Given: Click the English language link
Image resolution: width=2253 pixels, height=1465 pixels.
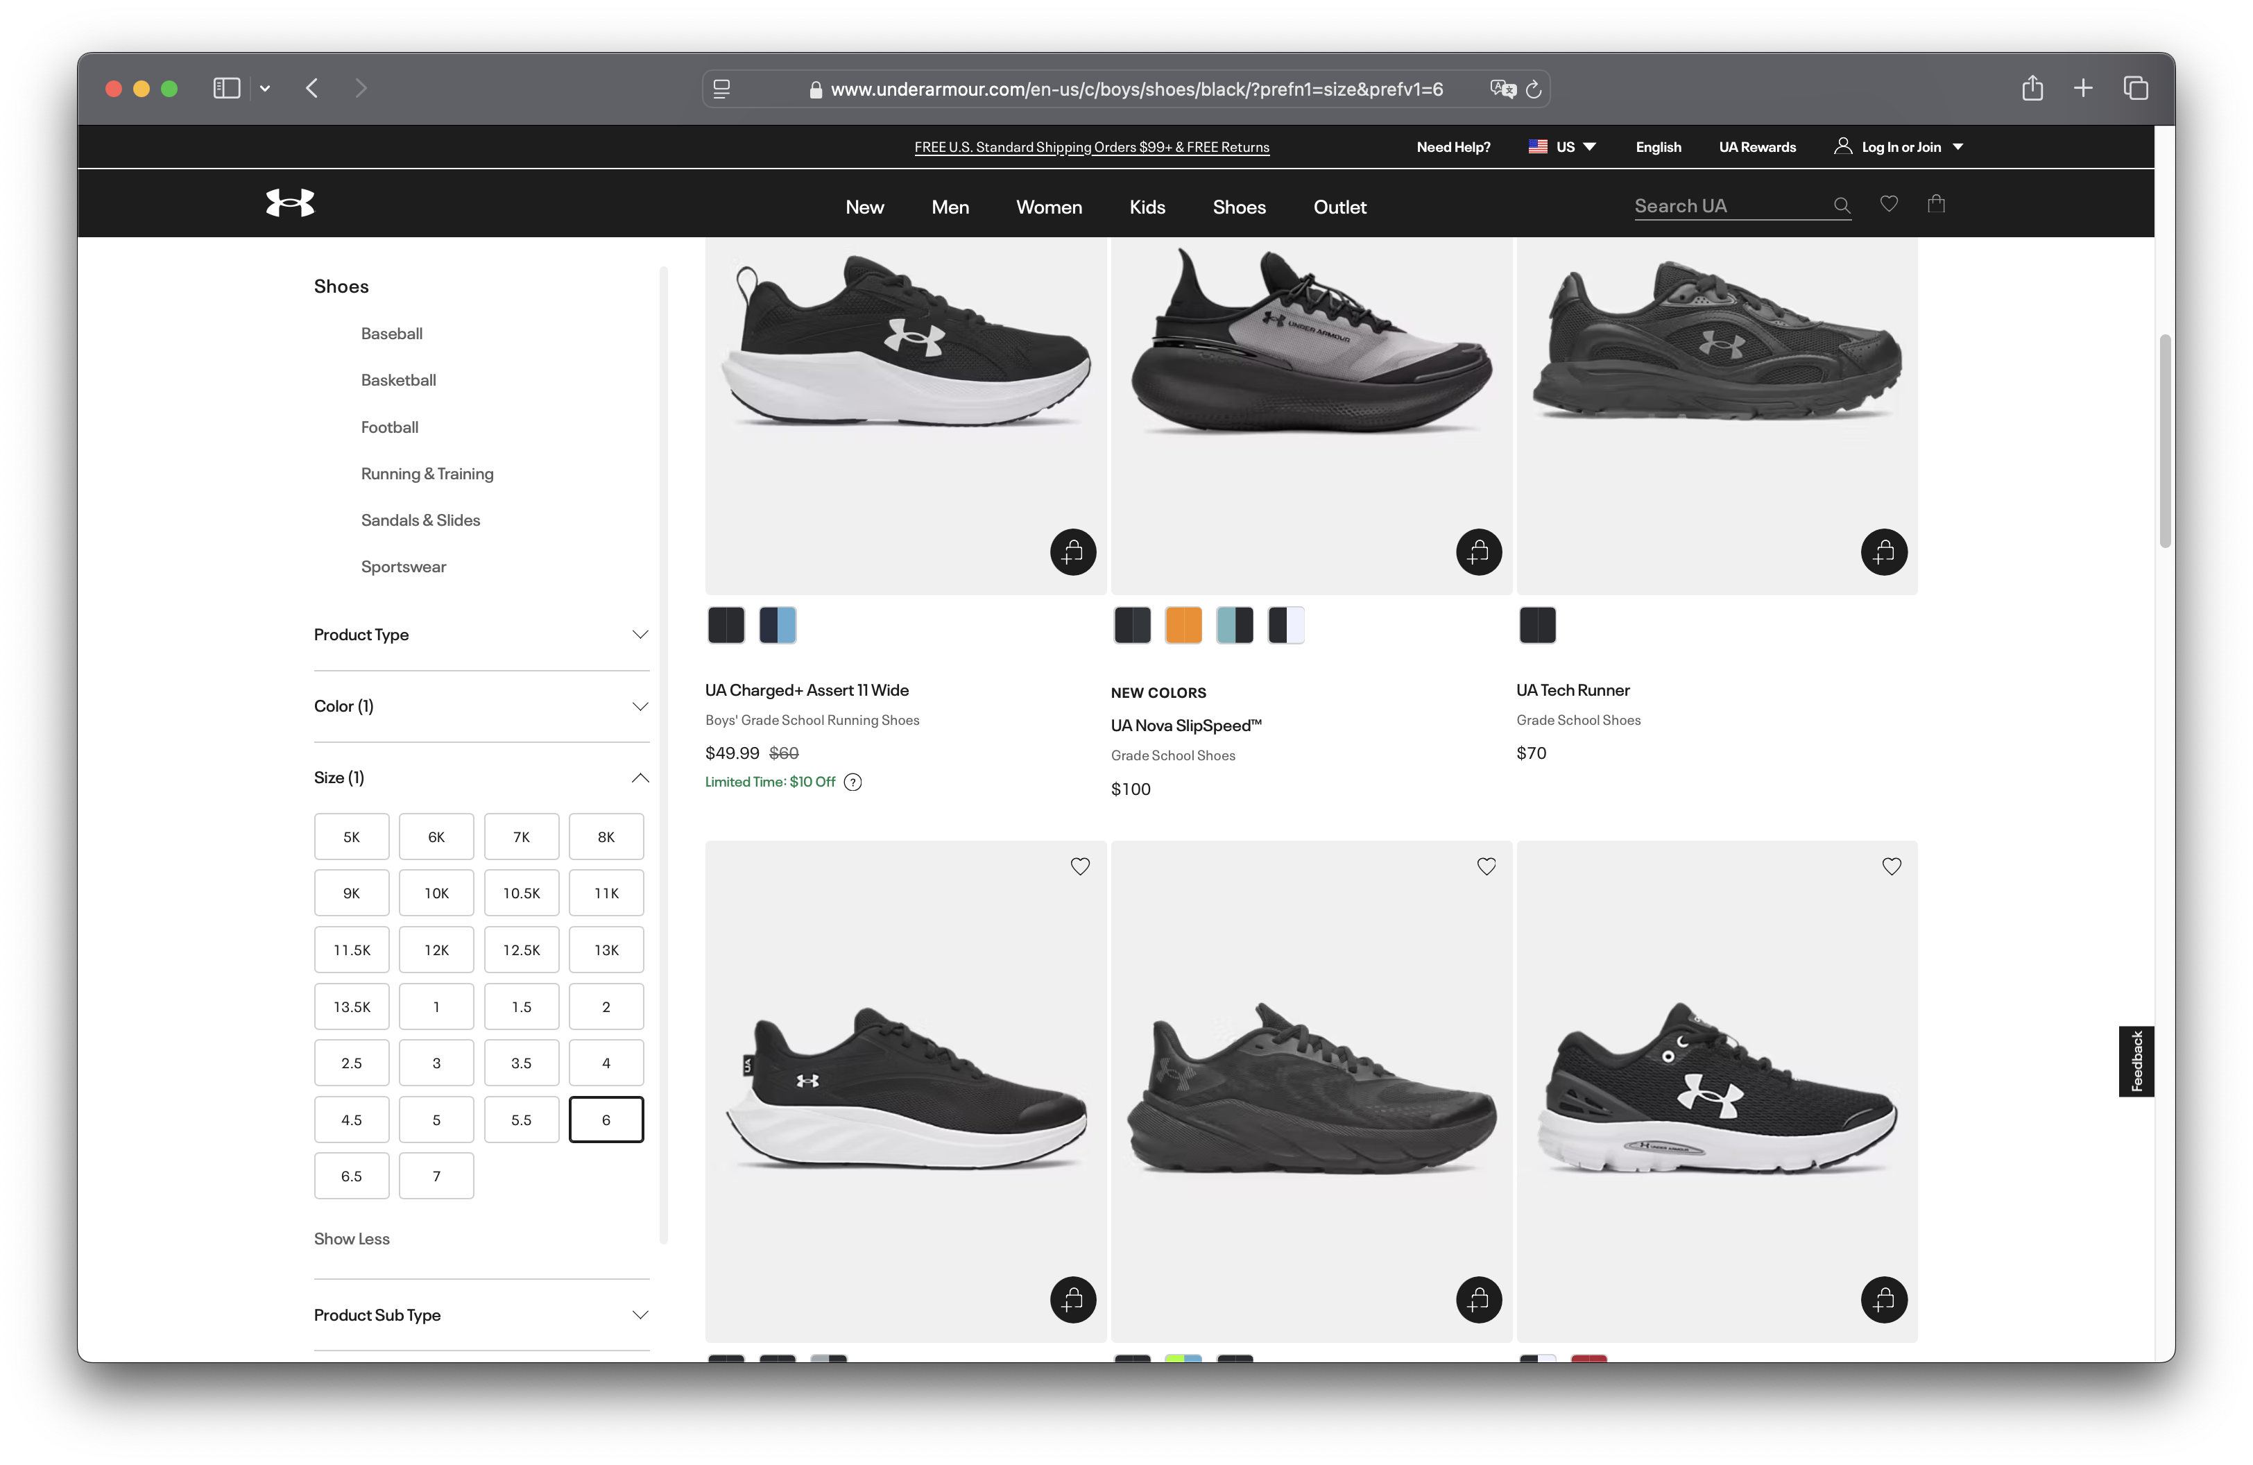Looking at the screenshot, I should [x=1659, y=146].
